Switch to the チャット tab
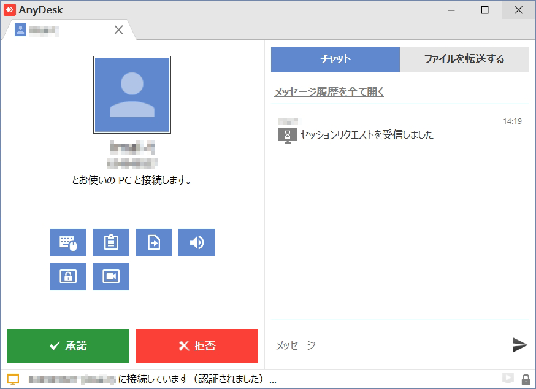 pos(335,59)
